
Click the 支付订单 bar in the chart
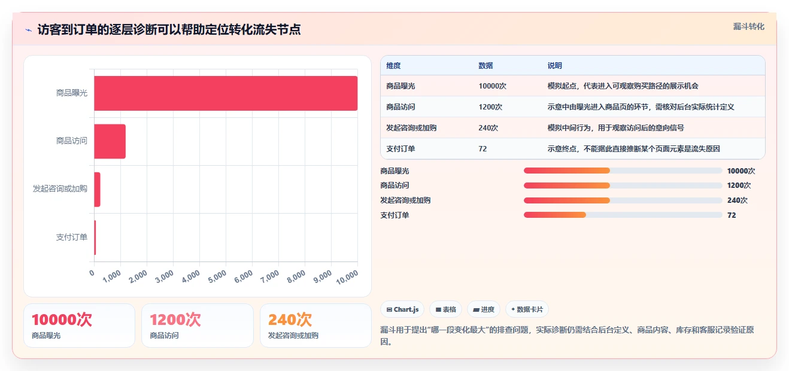[95, 238]
